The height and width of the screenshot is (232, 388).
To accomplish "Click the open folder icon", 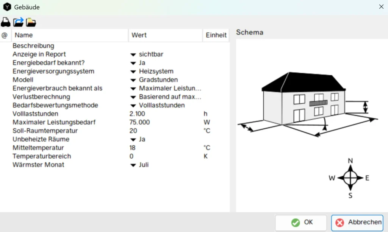I will pos(31,22).
